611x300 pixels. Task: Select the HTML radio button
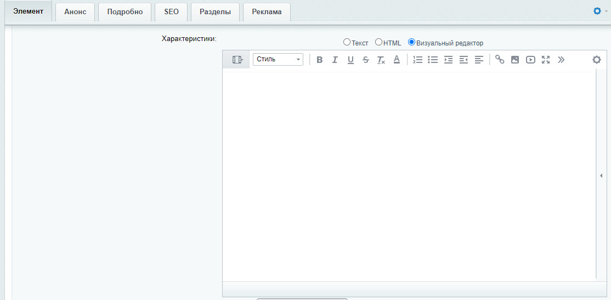(378, 42)
